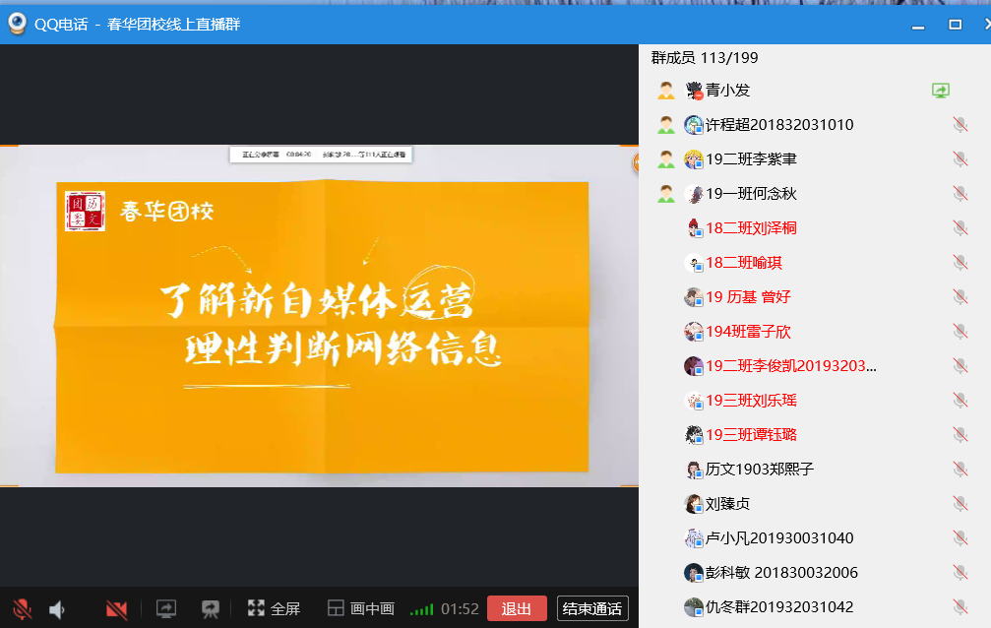The height and width of the screenshot is (628, 991).
Task: Click the green signal strength indicator
Action: pyautogui.click(x=421, y=610)
